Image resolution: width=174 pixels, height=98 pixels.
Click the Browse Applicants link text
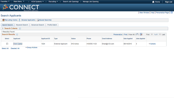tap(28, 20)
